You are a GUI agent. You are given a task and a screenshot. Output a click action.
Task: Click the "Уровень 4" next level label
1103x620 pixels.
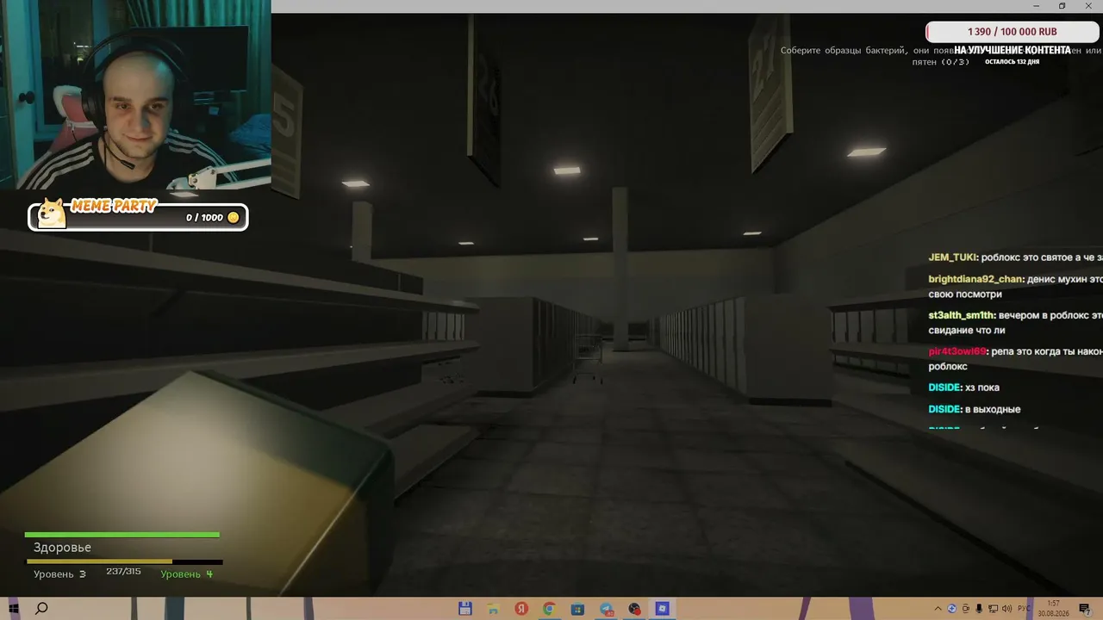(186, 573)
